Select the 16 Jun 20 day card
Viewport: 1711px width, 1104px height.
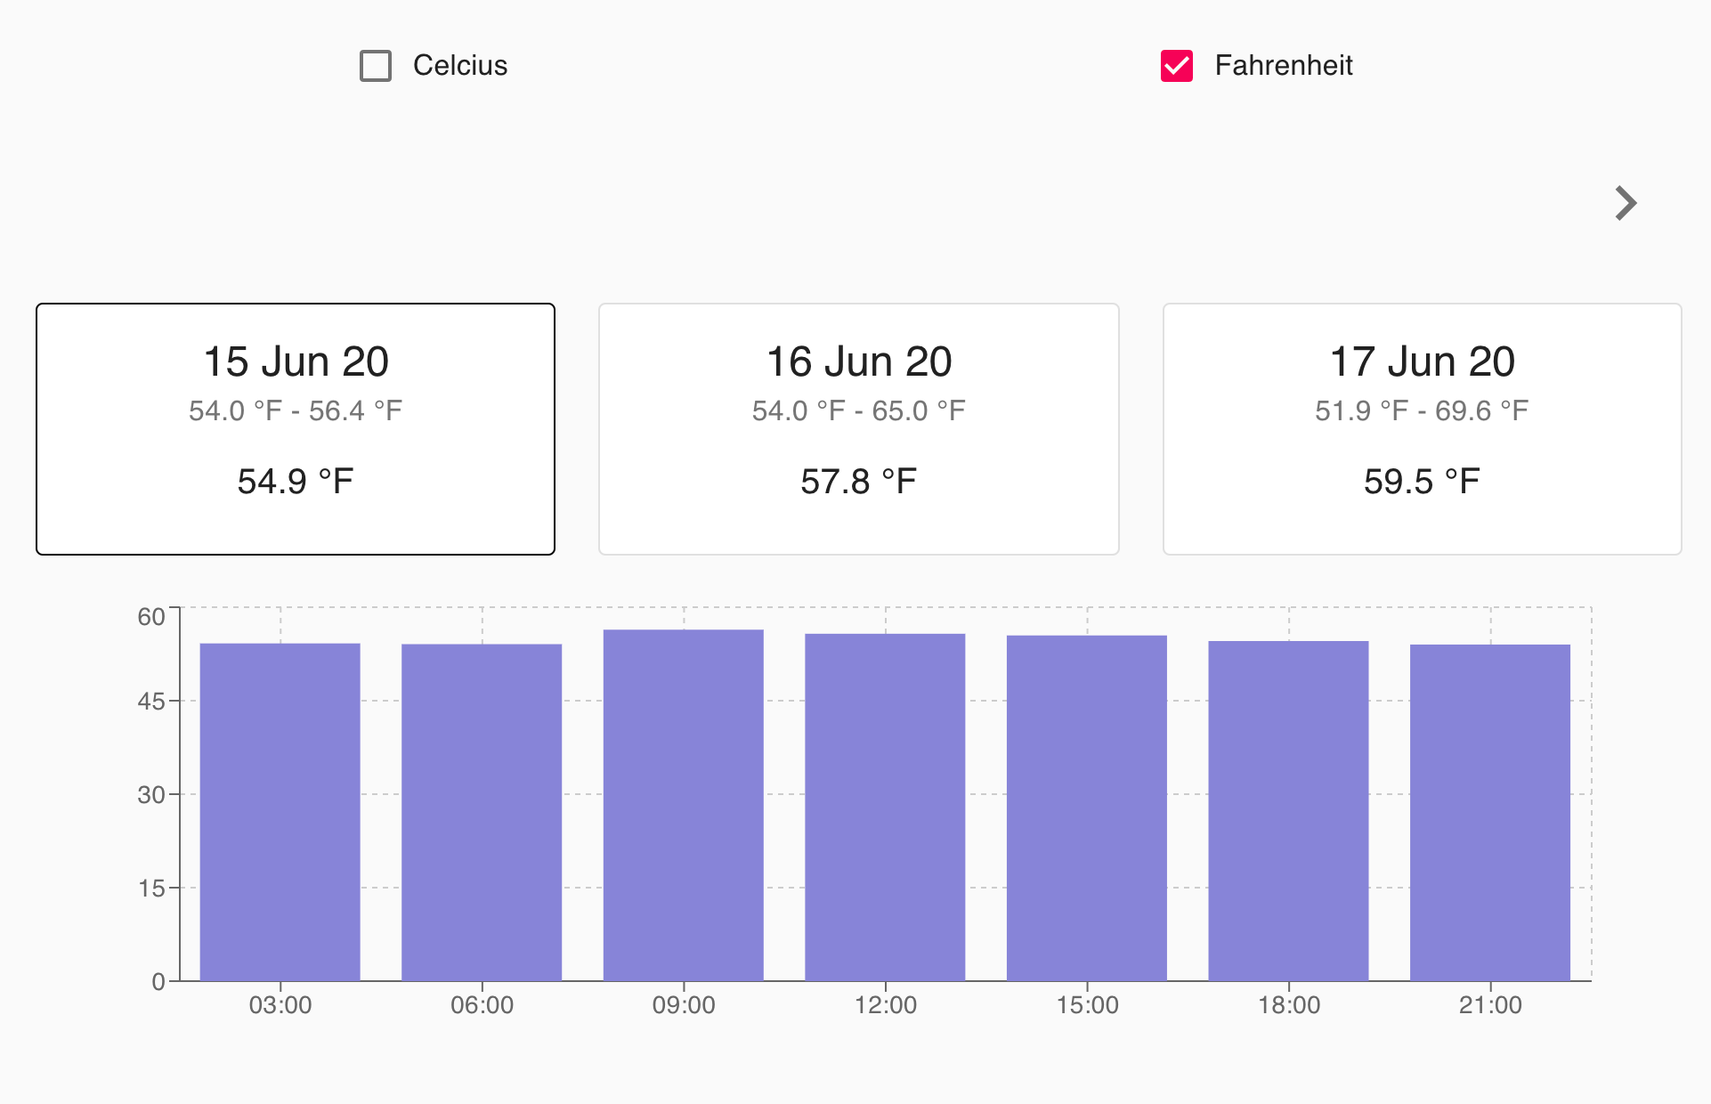(858, 429)
